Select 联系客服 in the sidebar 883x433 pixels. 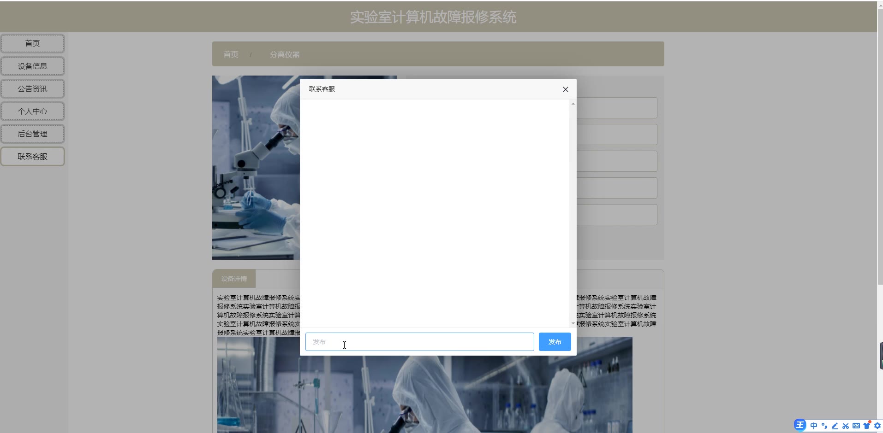click(32, 156)
